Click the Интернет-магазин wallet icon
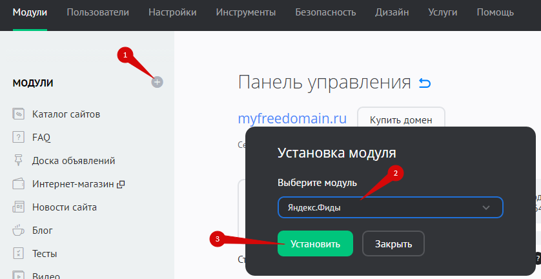This screenshot has width=541, height=279. (18, 184)
